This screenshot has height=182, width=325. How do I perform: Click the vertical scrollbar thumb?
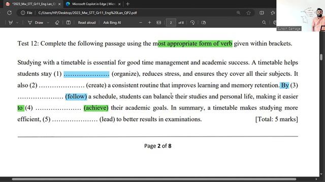pos(321,57)
